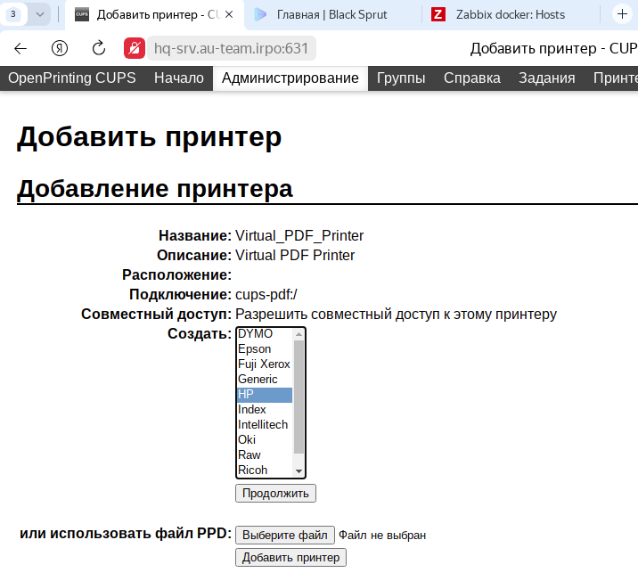Click the red insecure connection icon
This screenshot has height=581, width=638.
[x=135, y=48]
